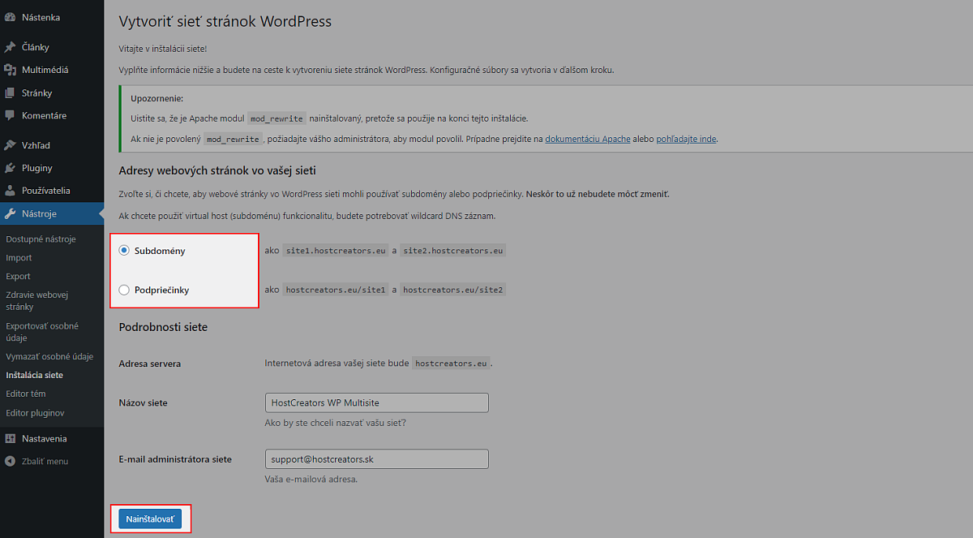
Task: Click the Názov siete input field
Action: click(x=377, y=402)
